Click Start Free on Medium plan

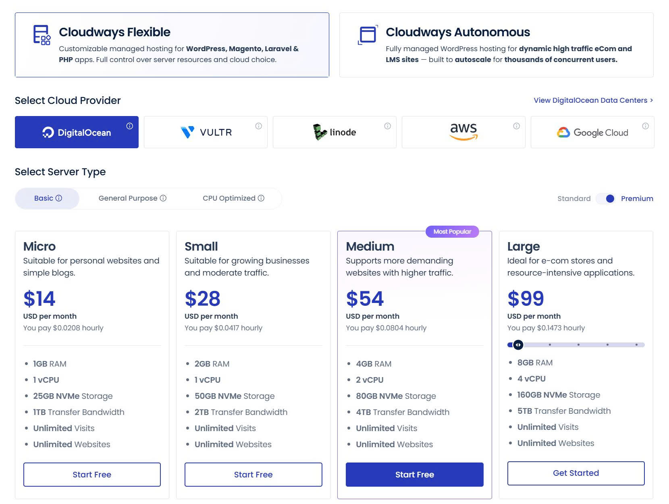point(414,475)
